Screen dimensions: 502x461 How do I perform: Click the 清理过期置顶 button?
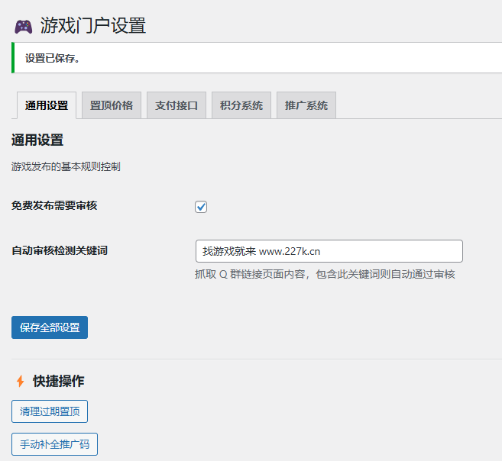tap(50, 411)
